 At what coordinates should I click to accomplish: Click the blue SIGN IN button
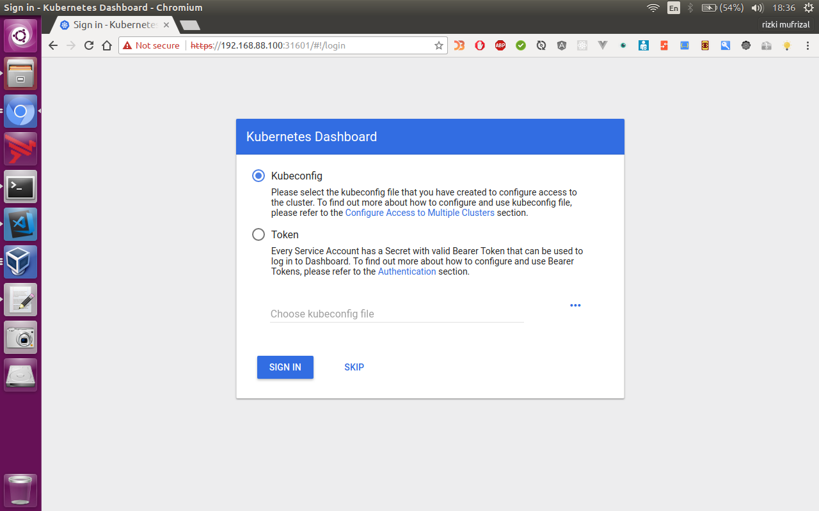point(285,367)
